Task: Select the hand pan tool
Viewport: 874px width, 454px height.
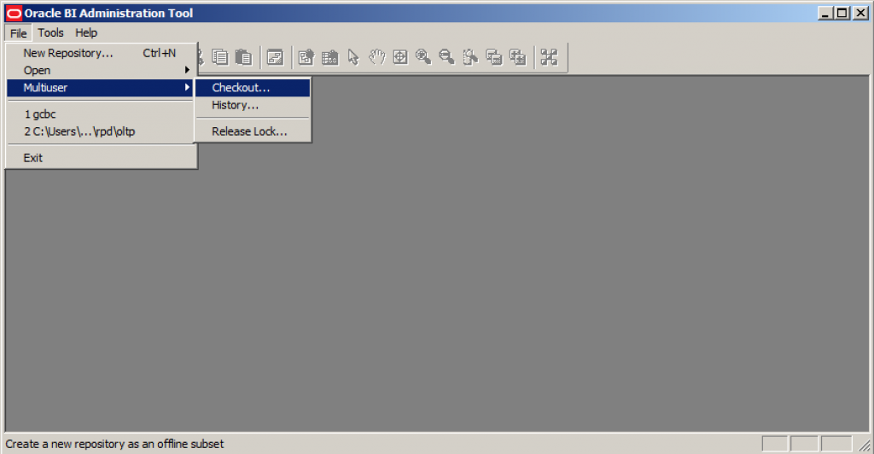Action: [376, 57]
